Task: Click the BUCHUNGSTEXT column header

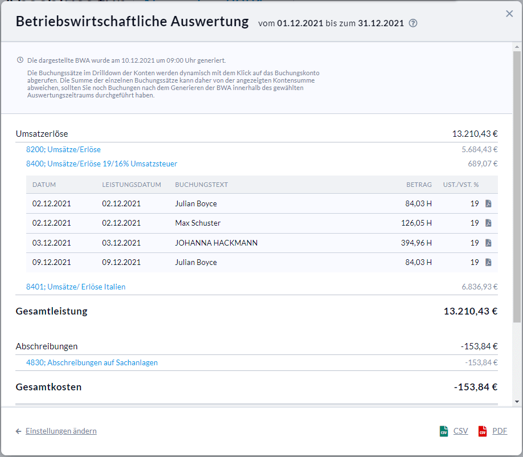Action: point(201,185)
